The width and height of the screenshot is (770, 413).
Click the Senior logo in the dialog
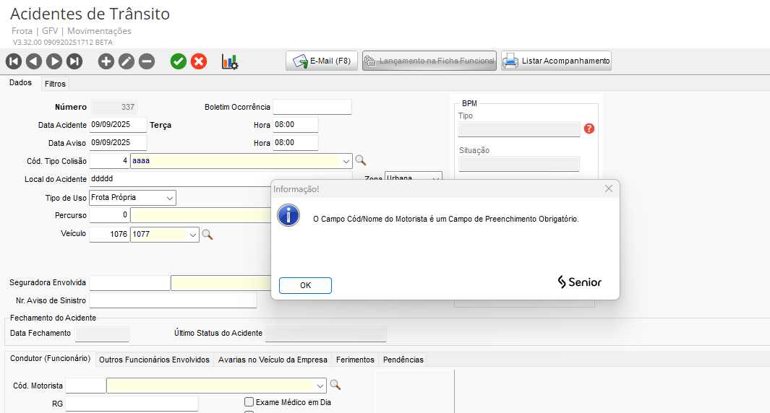coord(579,282)
